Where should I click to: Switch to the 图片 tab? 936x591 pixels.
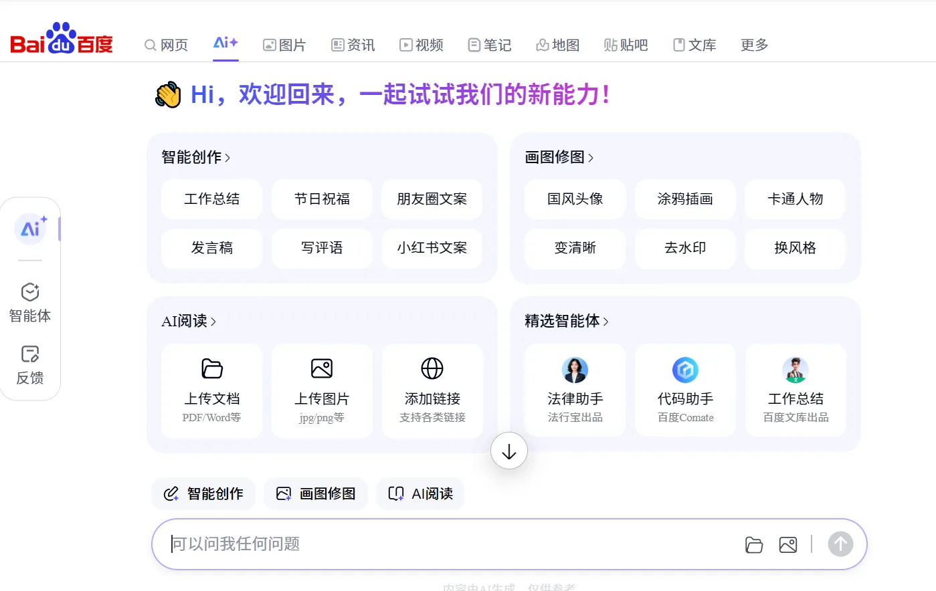[x=284, y=45]
